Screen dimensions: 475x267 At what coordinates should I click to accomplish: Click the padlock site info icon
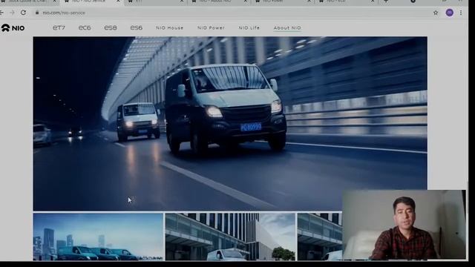pyautogui.click(x=37, y=13)
